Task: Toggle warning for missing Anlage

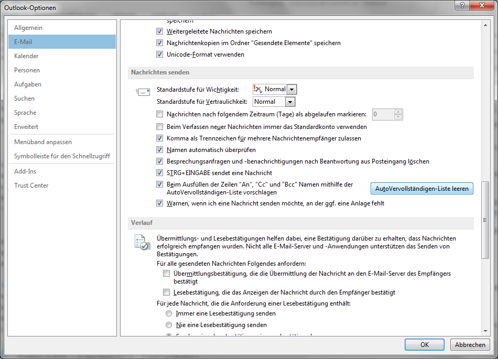Action: tap(159, 203)
